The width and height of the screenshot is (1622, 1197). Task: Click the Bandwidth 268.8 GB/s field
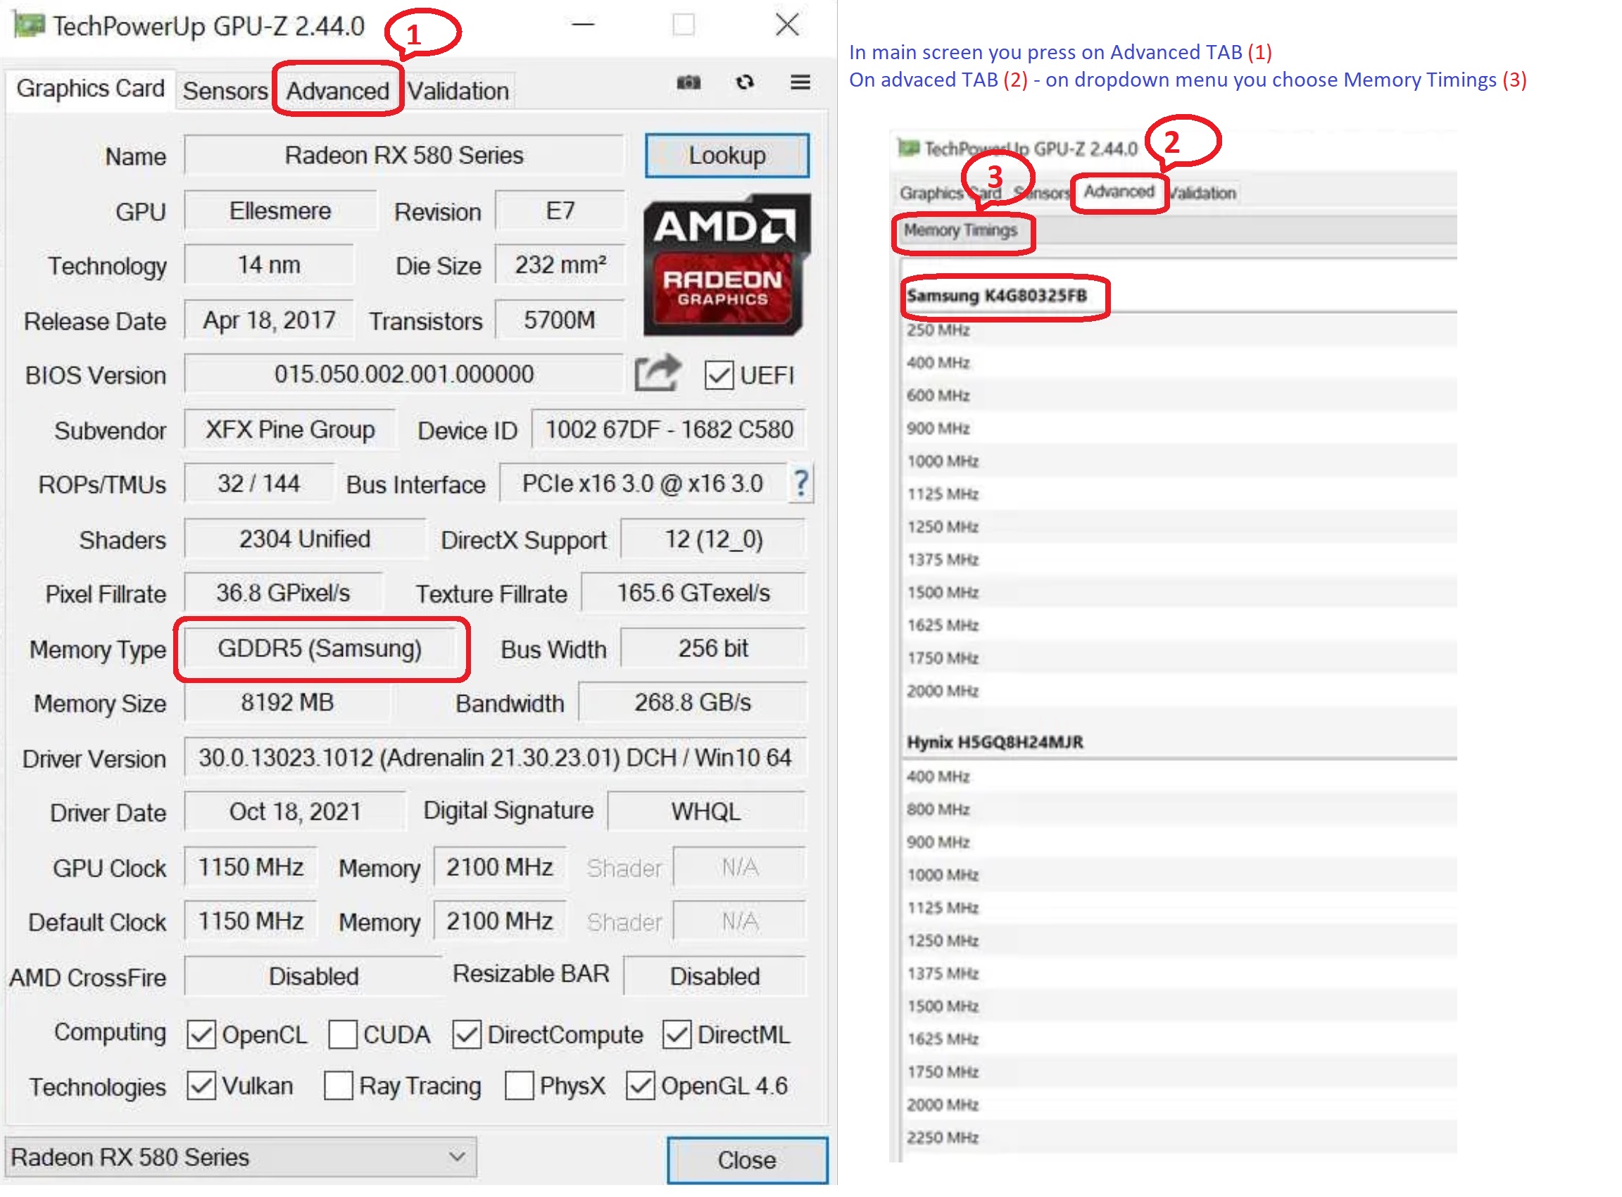coord(693,703)
